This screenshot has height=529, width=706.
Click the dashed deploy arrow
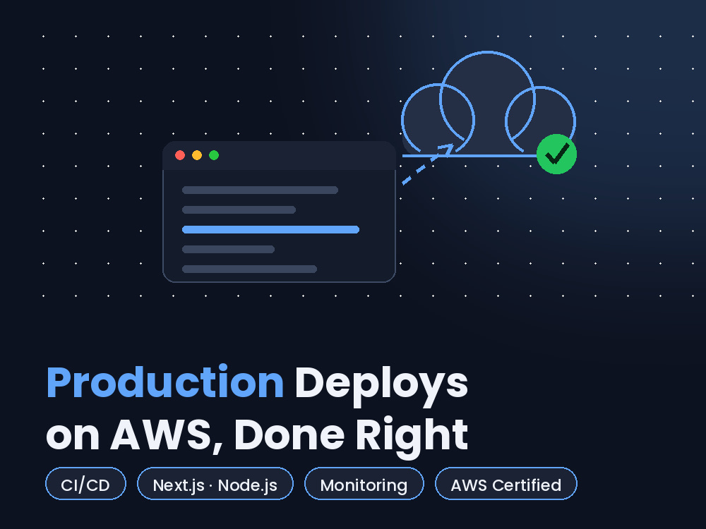[427, 164]
